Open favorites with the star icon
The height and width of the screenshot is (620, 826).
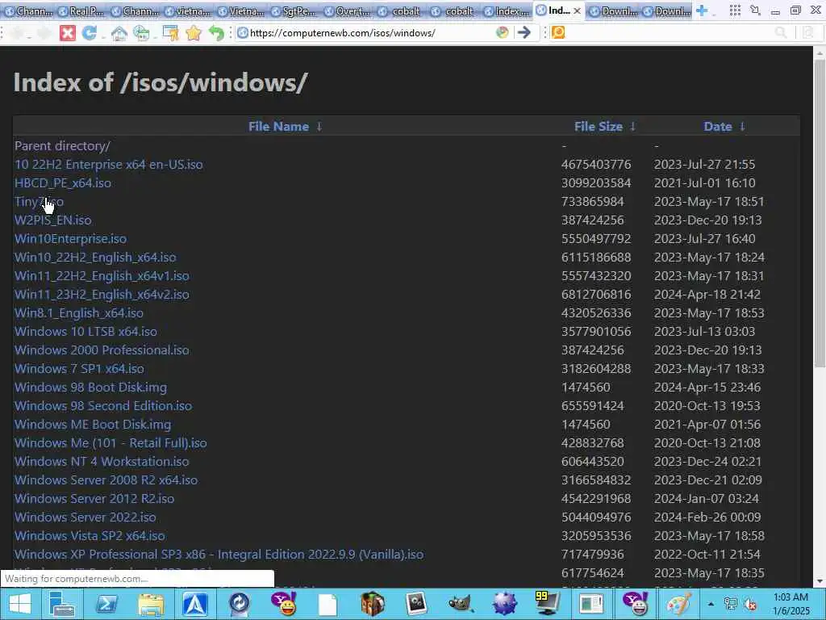[194, 33]
